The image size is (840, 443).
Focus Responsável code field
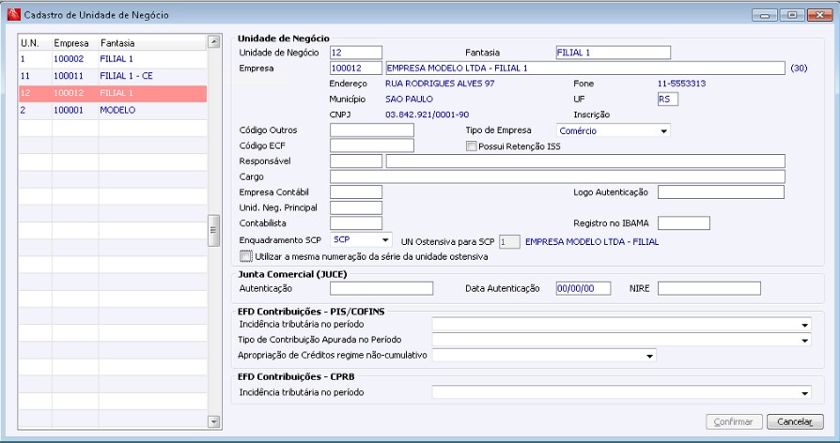356,161
